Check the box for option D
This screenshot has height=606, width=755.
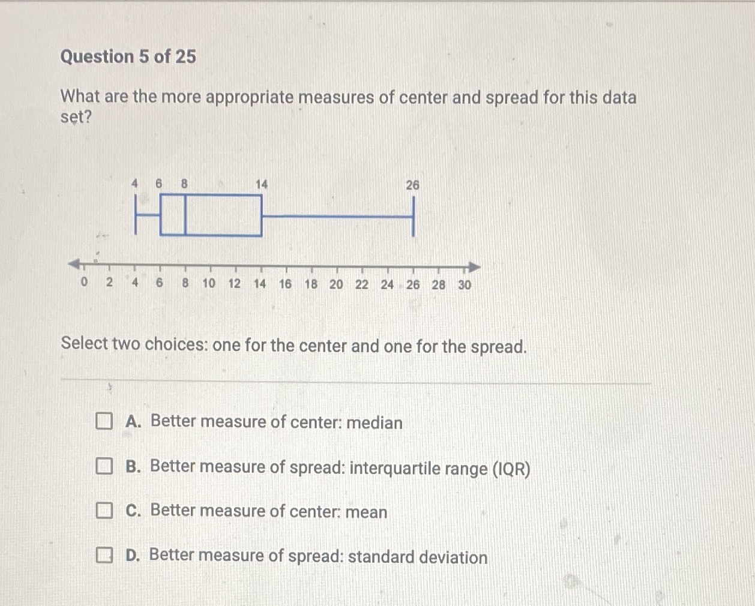[104, 555]
